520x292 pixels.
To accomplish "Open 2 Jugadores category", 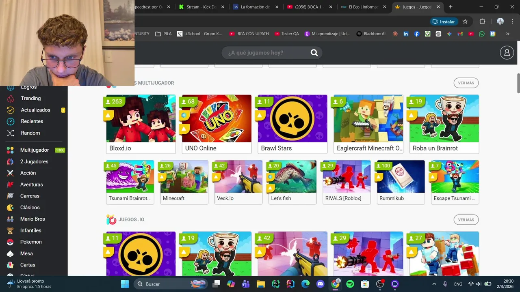I will pos(34,161).
